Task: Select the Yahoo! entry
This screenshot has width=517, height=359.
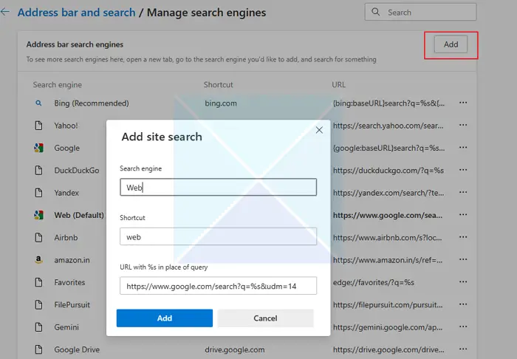Action: pyautogui.click(x=66, y=126)
